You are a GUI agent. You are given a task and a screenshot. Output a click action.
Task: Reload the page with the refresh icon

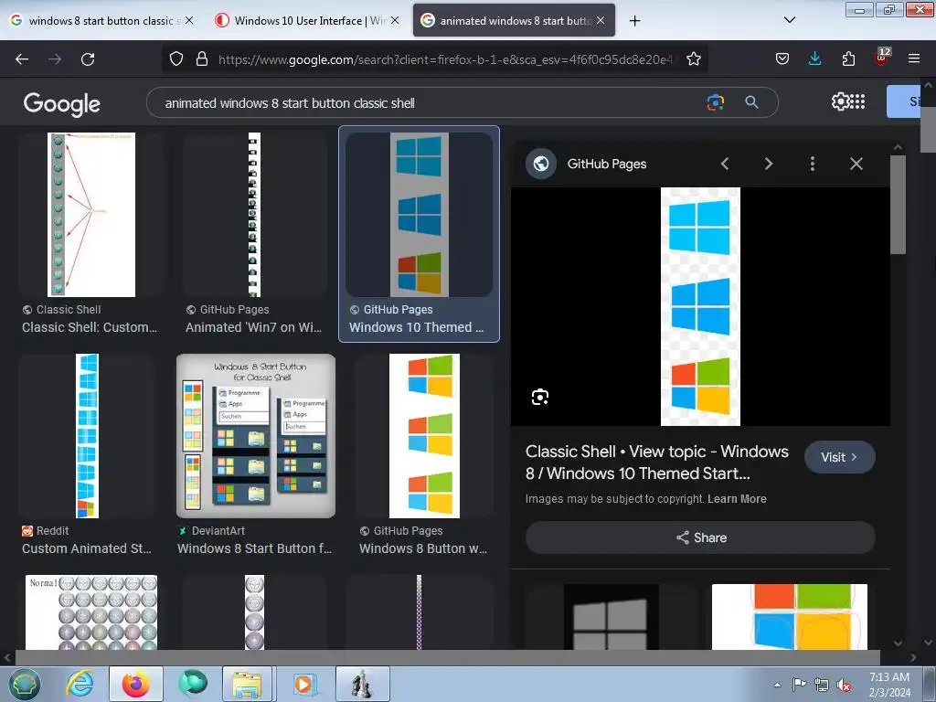click(88, 59)
